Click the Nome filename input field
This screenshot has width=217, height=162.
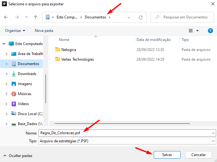click(x=125, y=133)
